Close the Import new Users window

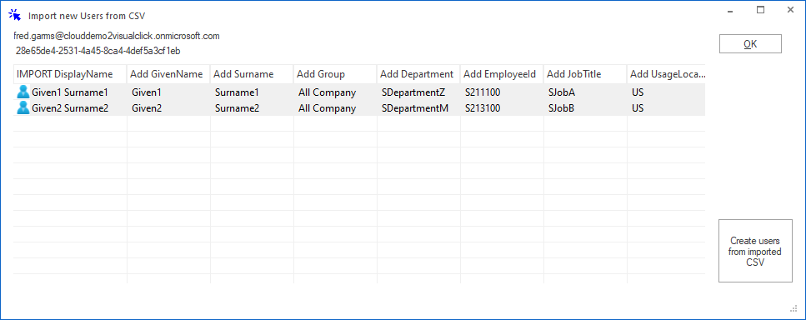point(790,10)
